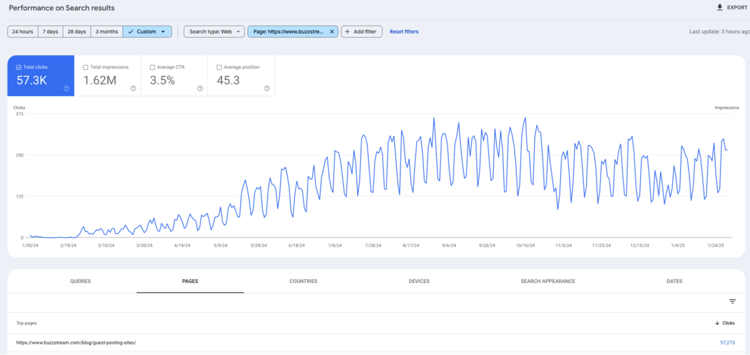Click the Last update status text
The image size is (750, 355).
(719, 31)
